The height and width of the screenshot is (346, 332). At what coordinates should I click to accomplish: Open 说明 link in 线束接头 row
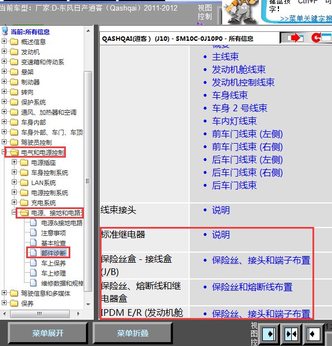pyautogui.click(x=221, y=210)
